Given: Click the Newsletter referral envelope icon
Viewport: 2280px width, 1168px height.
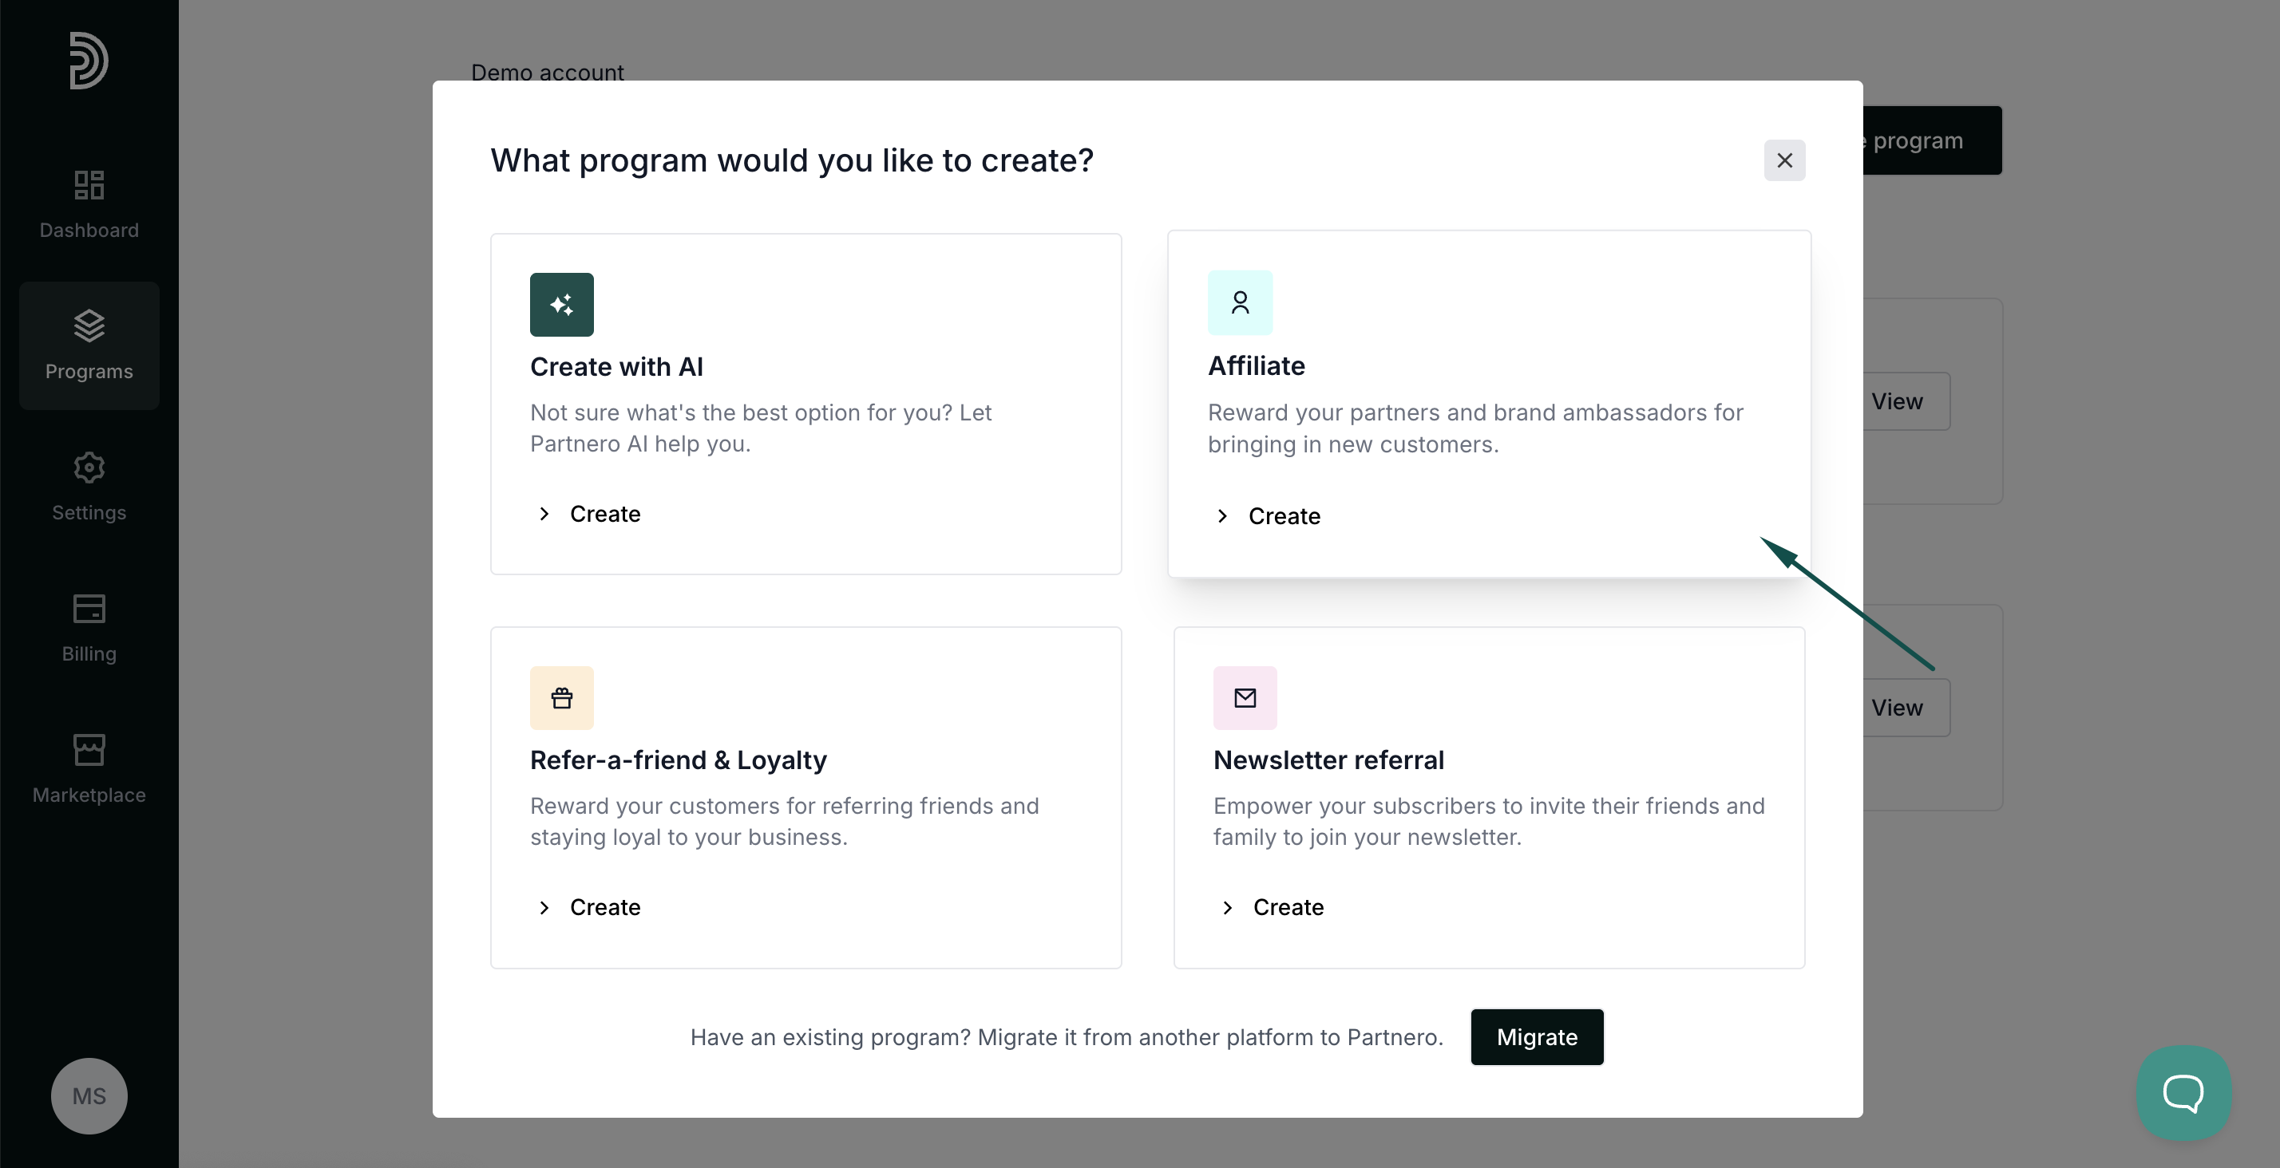Looking at the screenshot, I should (1245, 698).
